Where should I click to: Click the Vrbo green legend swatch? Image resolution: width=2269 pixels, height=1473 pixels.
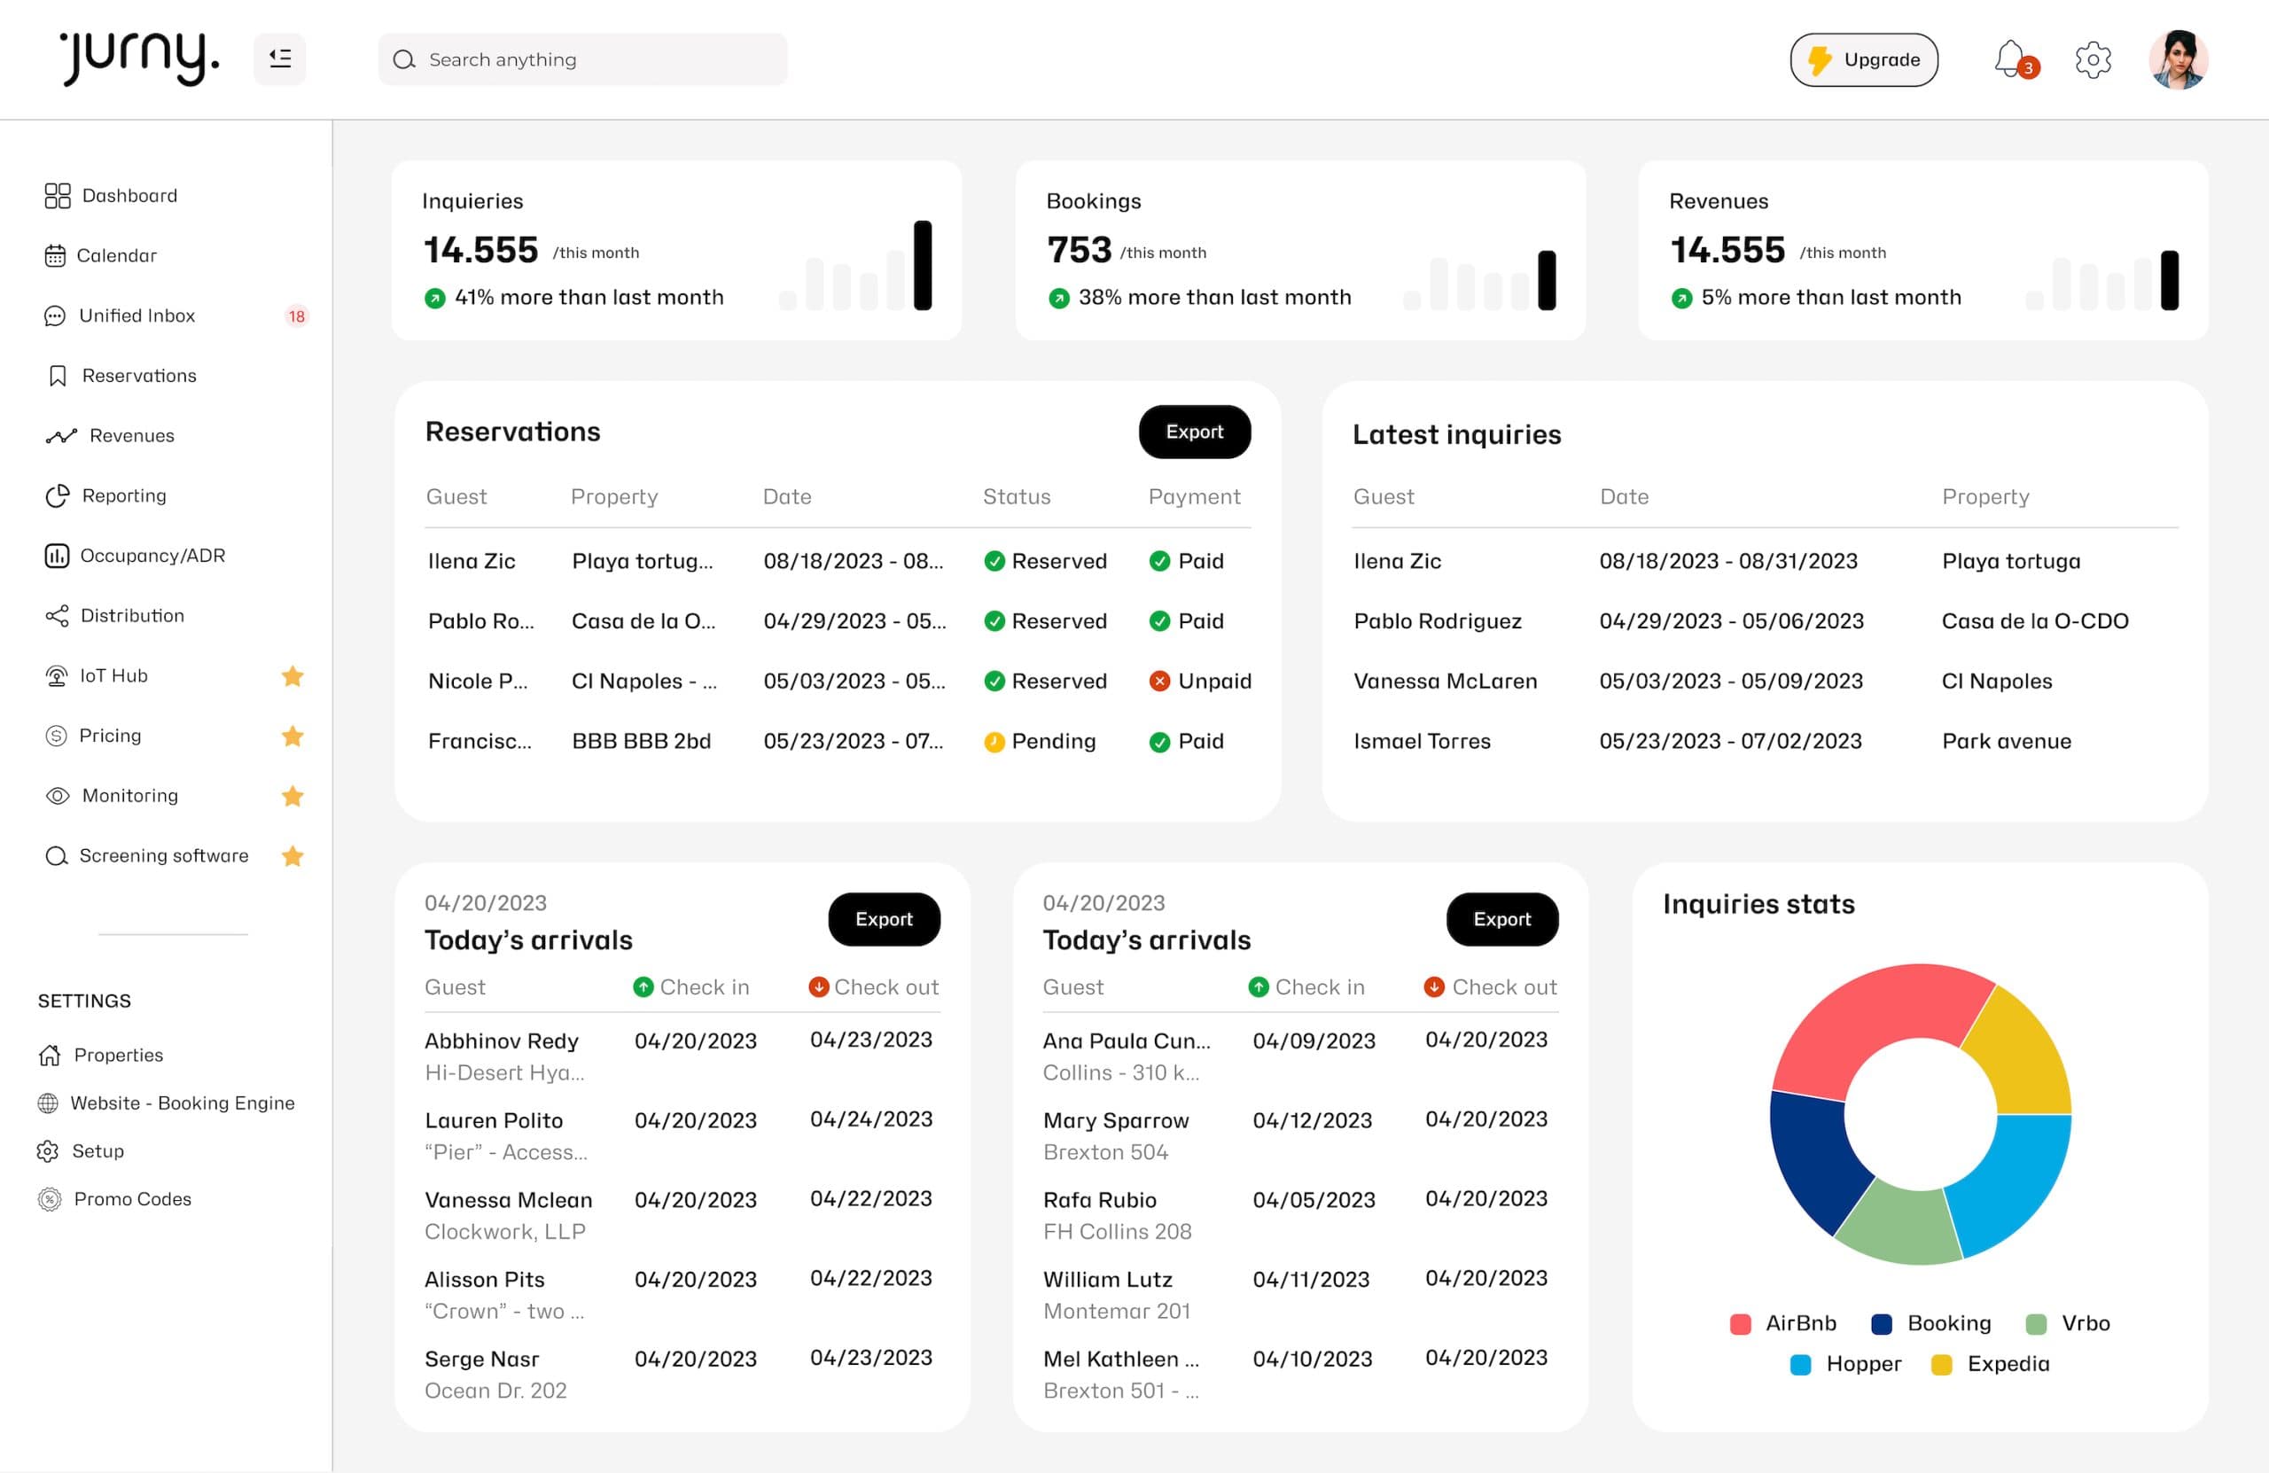(x=2035, y=1323)
